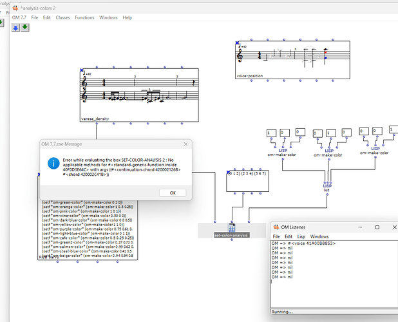Select the leftmost om-make-color LISP box
Screen dimensions: 398x322
pos(282,152)
